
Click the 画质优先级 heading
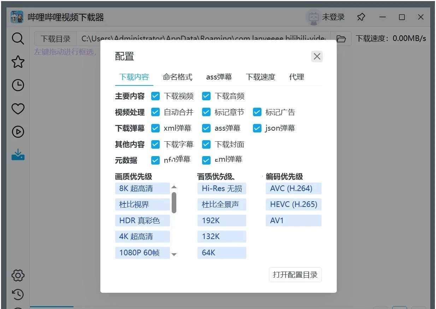click(x=134, y=176)
